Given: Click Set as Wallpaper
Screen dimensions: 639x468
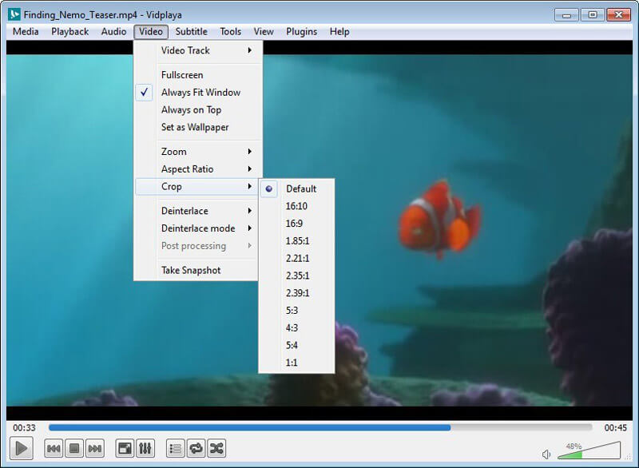Looking at the screenshot, I should point(195,128).
